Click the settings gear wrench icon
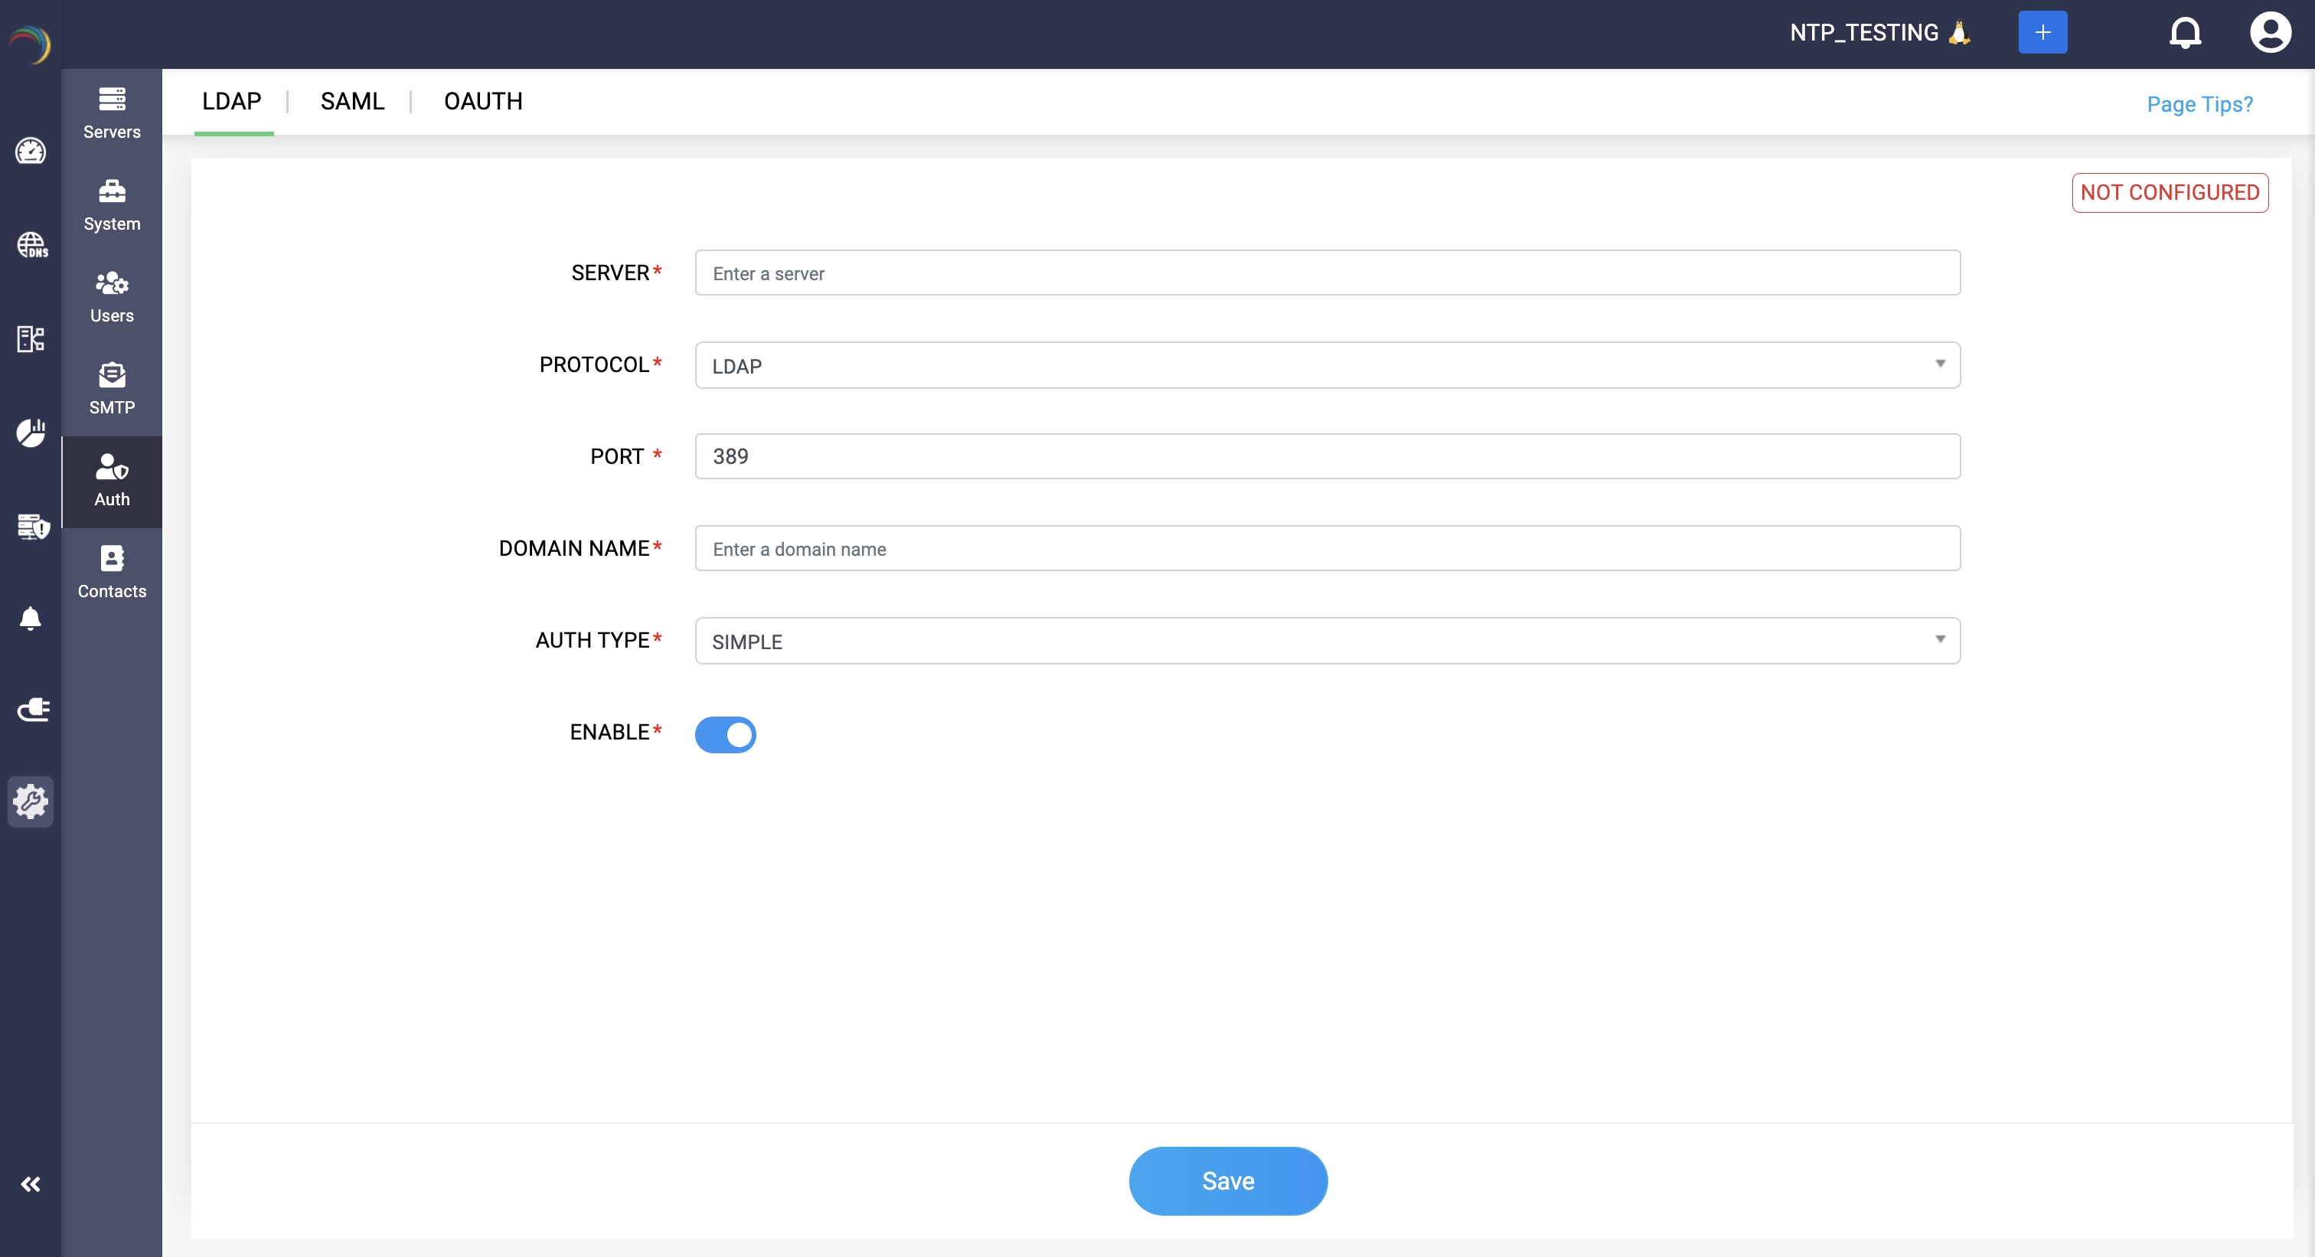Screen dimensions: 2315x1257 click(x=31, y=801)
